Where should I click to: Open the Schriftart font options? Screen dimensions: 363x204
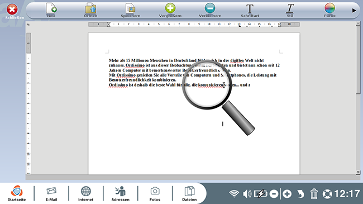250,10
